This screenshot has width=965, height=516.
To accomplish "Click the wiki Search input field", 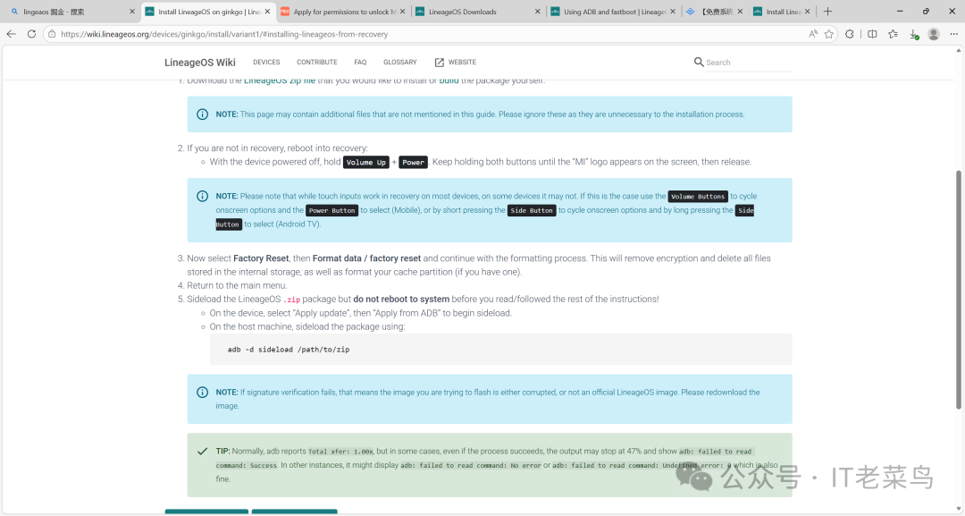I will pyautogui.click(x=748, y=63).
